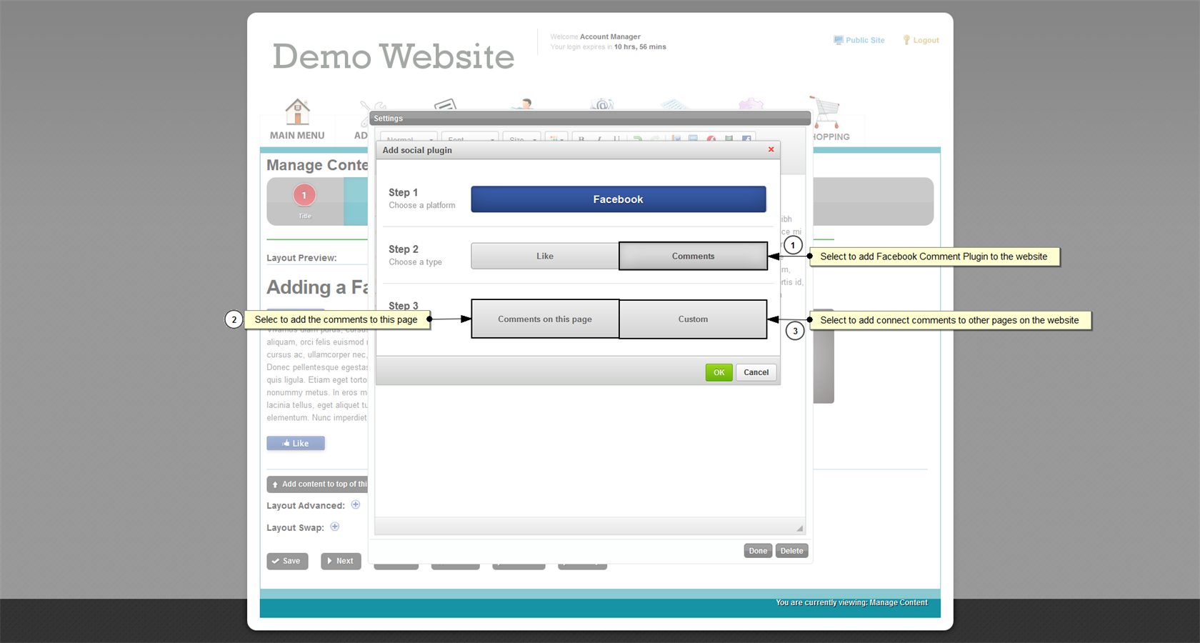Select the Comments plugin type

(x=693, y=256)
